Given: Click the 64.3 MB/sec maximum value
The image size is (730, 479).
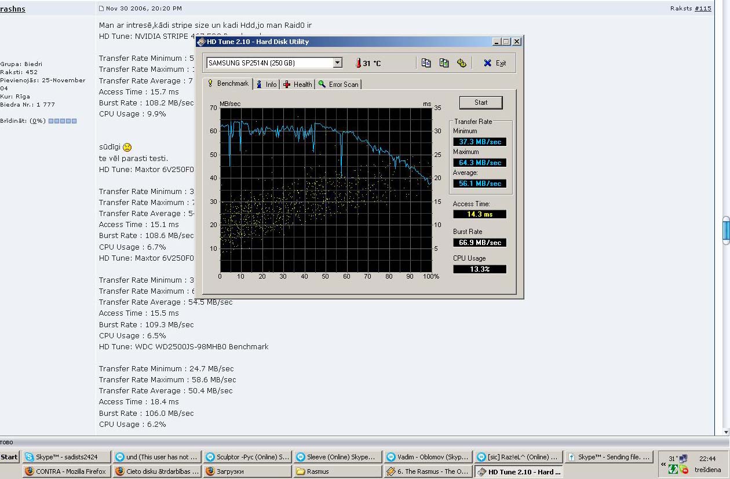Looking at the screenshot, I should pos(480,163).
